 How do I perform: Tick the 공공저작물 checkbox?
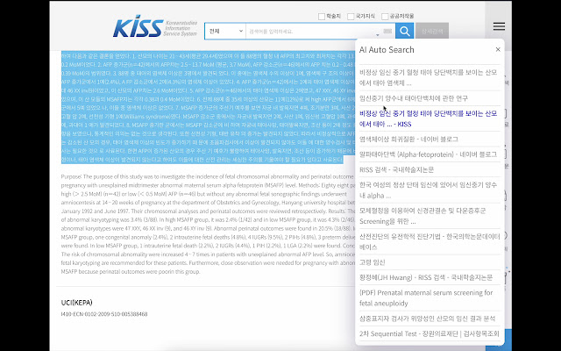385,17
